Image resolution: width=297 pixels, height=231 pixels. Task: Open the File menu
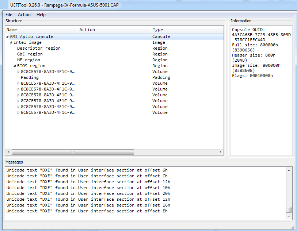coord(9,15)
